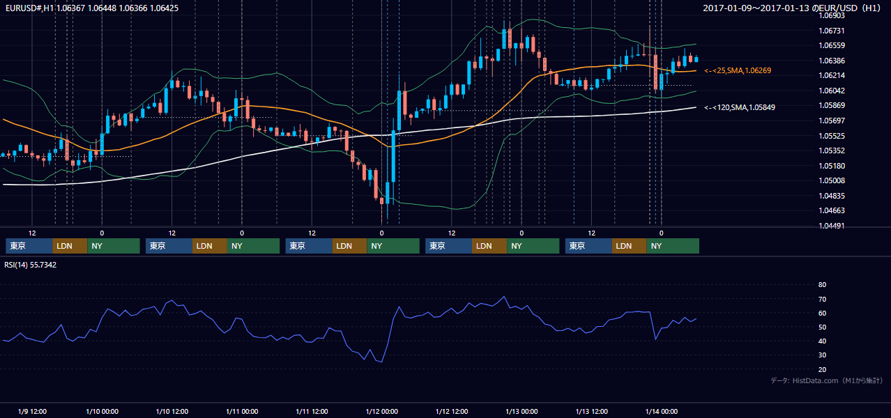Click the EURUSD#,H1 symbol header text
The height and width of the screenshot is (418, 891).
coord(91,8)
